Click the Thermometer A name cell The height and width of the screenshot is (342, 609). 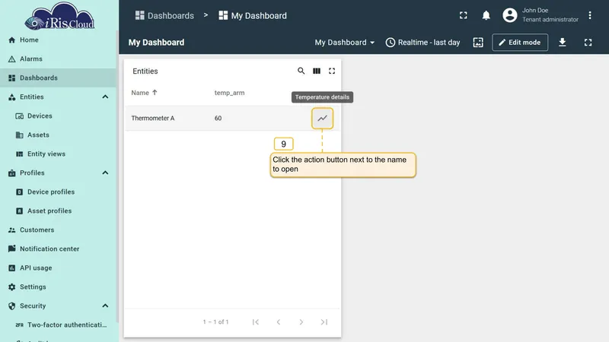coord(153,119)
